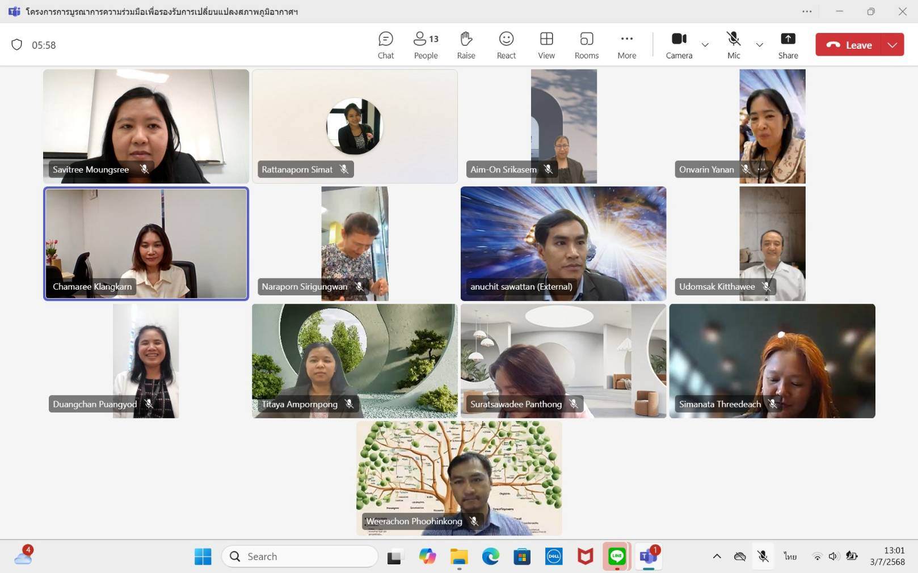Share your screen content
Viewport: 918px width, 573px height.
click(x=788, y=45)
